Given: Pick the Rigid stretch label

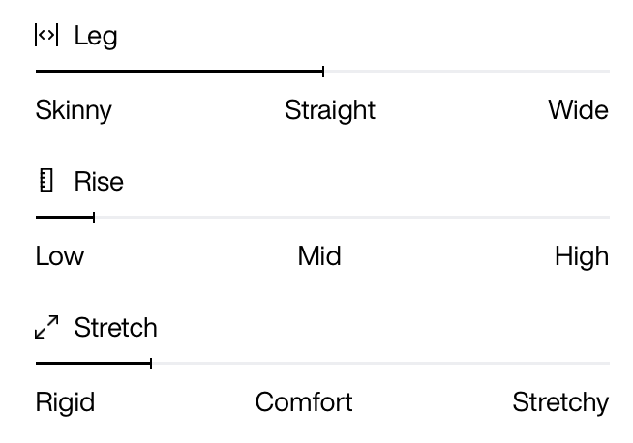Looking at the screenshot, I should click(65, 402).
